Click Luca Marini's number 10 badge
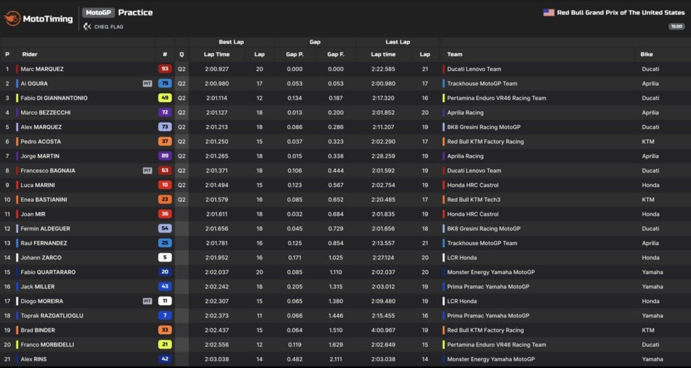This screenshot has height=368, width=691. [x=165, y=185]
